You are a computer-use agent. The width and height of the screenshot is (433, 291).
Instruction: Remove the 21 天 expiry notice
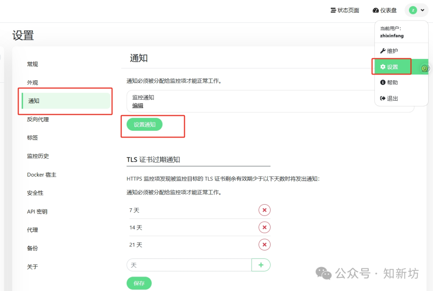pyautogui.click(x=264, y=244)
